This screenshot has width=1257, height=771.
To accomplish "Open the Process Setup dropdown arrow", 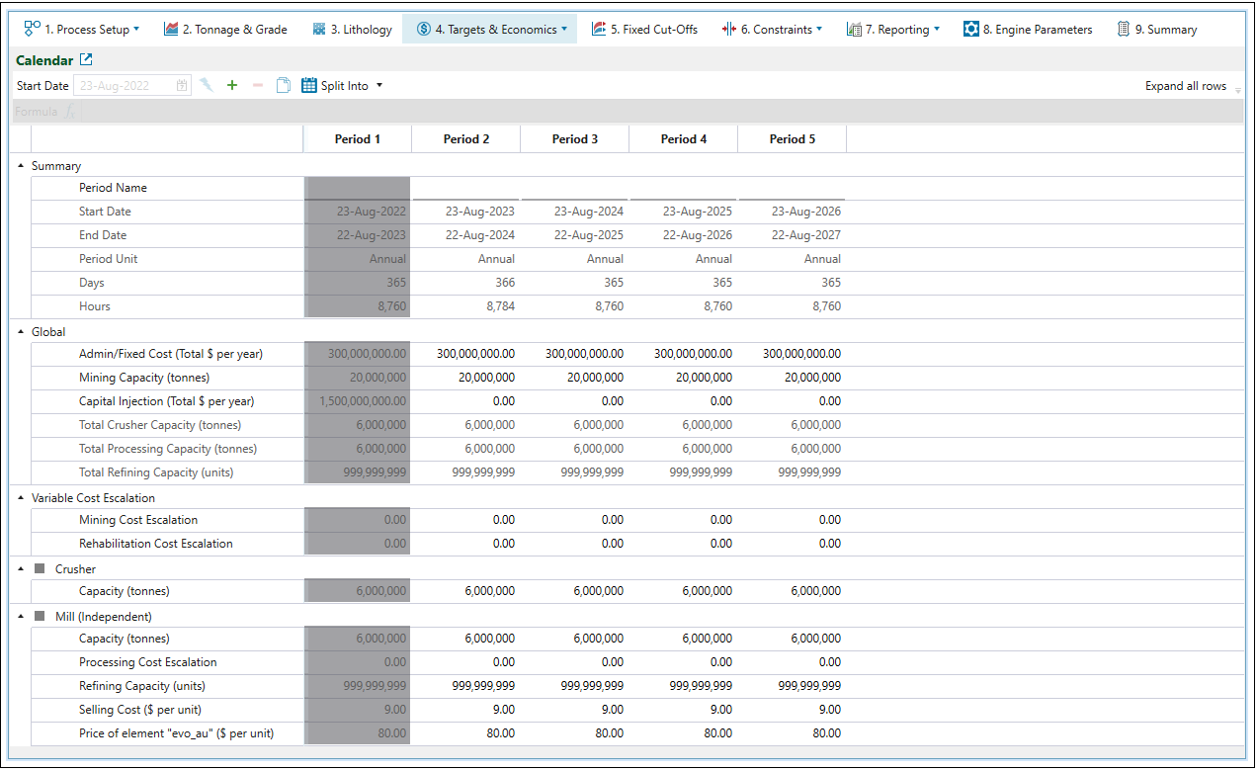I will 136,30.
